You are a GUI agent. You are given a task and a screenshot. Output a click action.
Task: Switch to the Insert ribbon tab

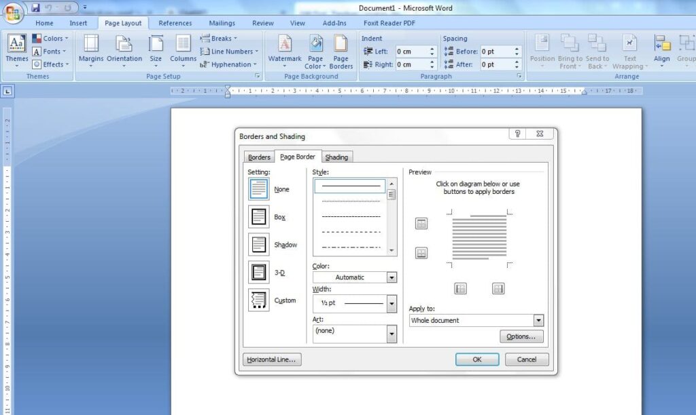pos(78,23)
